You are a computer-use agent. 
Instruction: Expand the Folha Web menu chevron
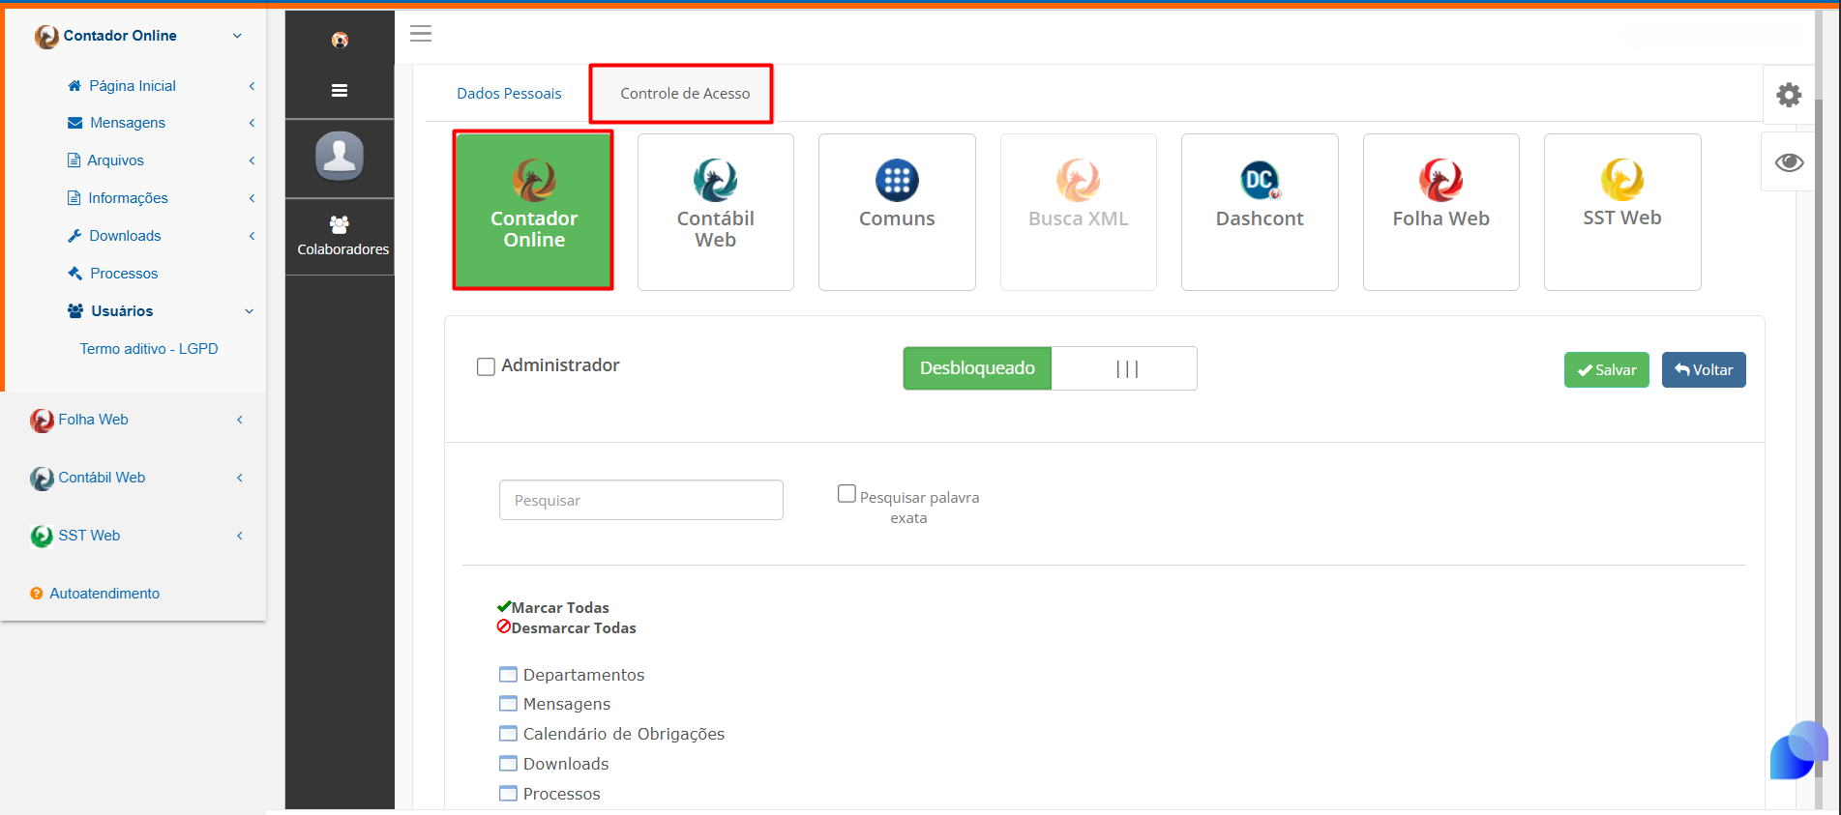click(x=240, y=420)
